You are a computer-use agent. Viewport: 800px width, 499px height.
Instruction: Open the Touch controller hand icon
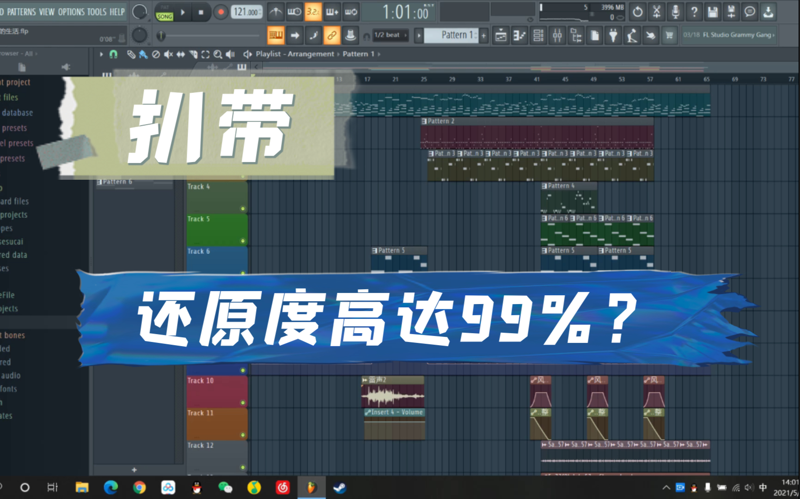(x=651, y=35)
